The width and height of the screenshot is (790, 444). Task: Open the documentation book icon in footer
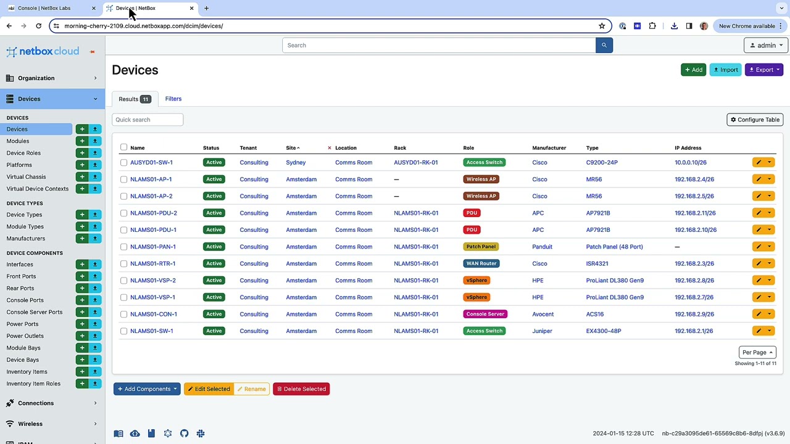click(x=118, y=434)
